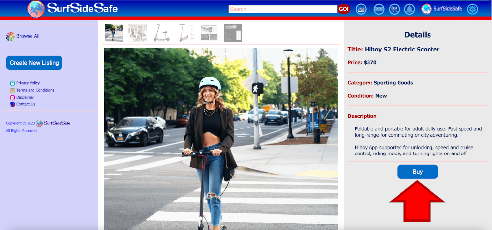Open the messages envelope icon
Screen dimensions: 492x230
click(x=379, y=9)
